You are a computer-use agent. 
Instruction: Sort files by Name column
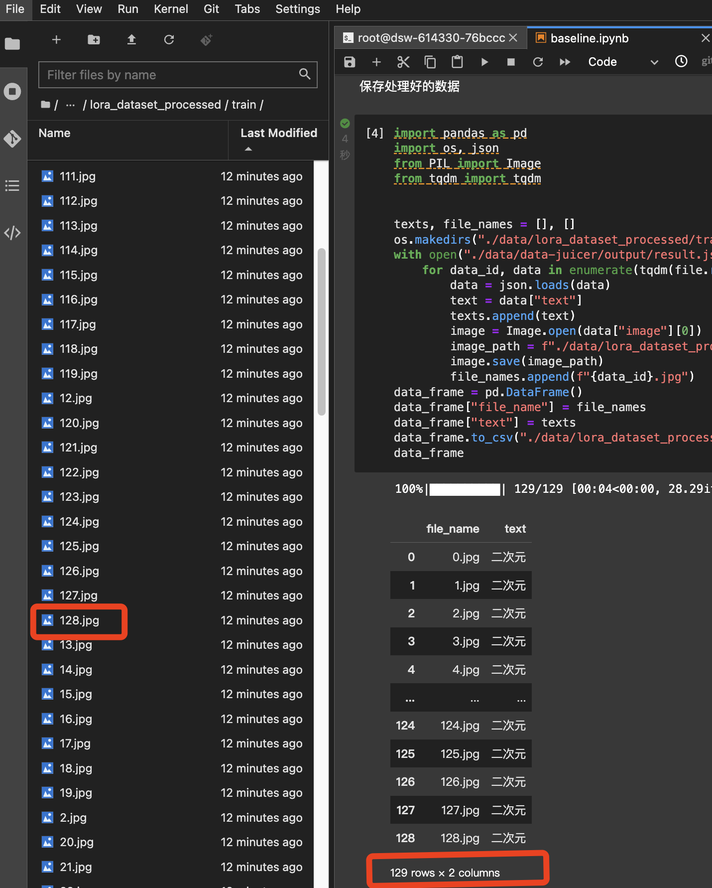click(128, 140)
